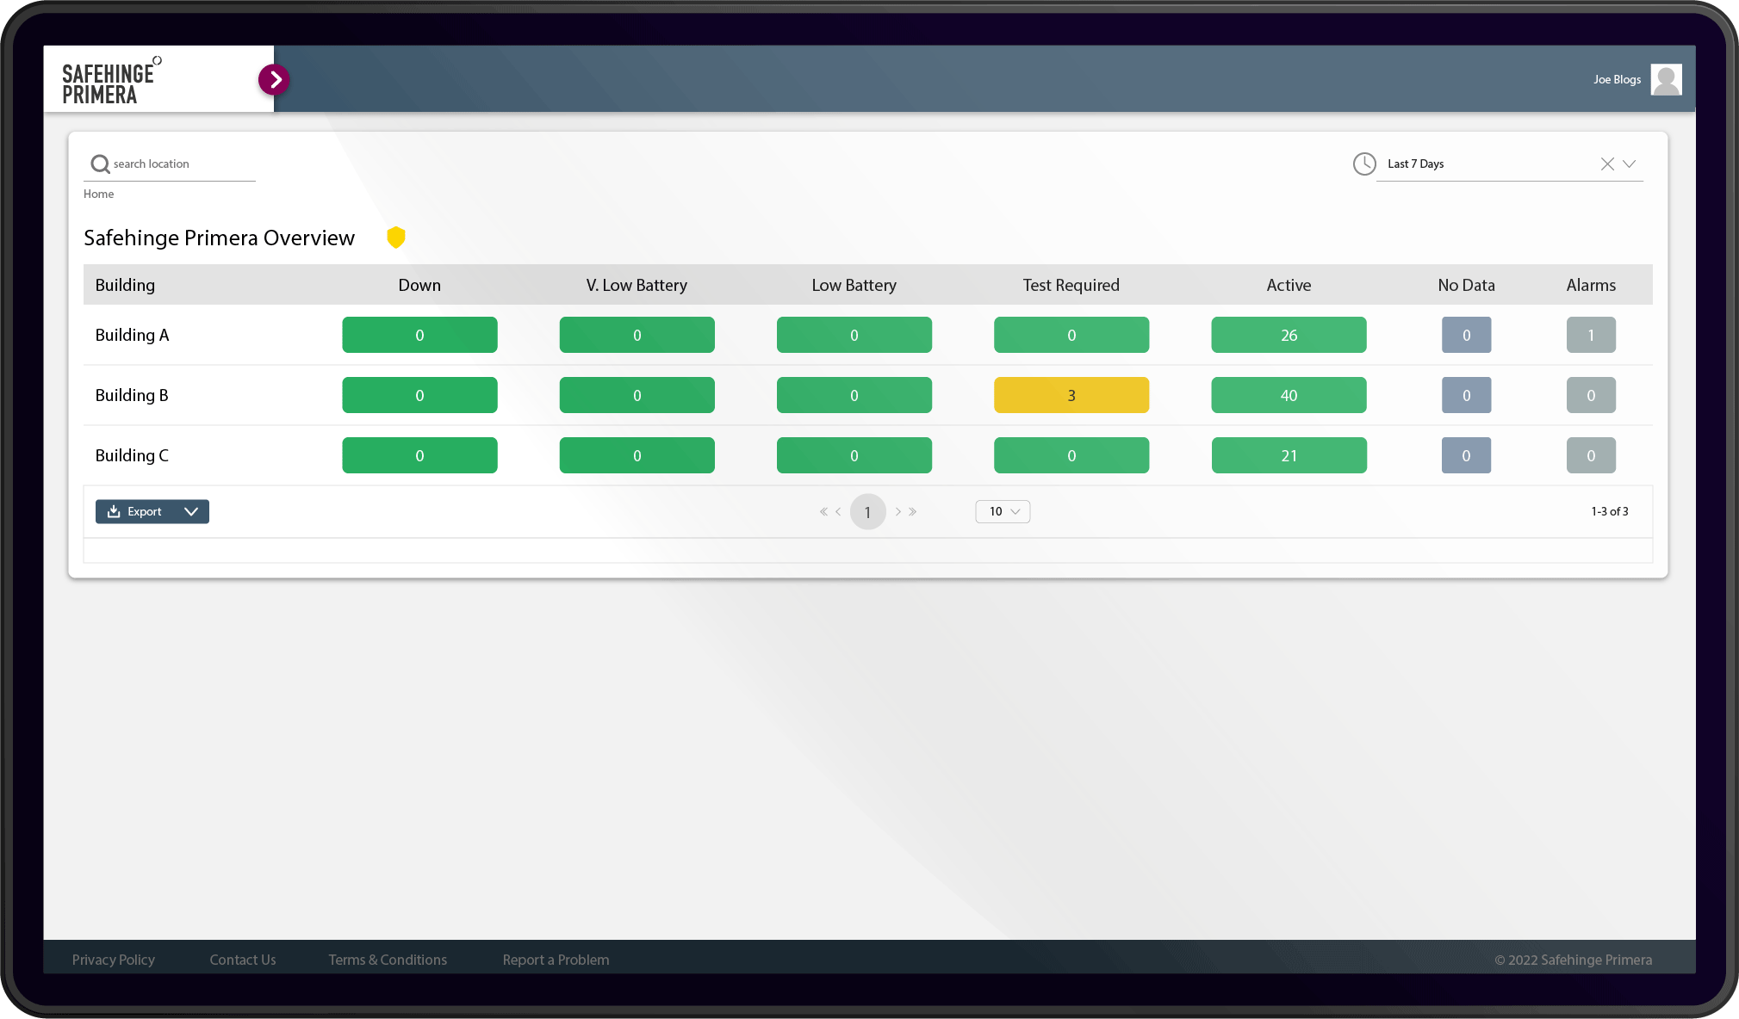Viewport: 1739px width, 1019px height.
Task: Open the Export dropdown chevron
Action: [191, 511]
